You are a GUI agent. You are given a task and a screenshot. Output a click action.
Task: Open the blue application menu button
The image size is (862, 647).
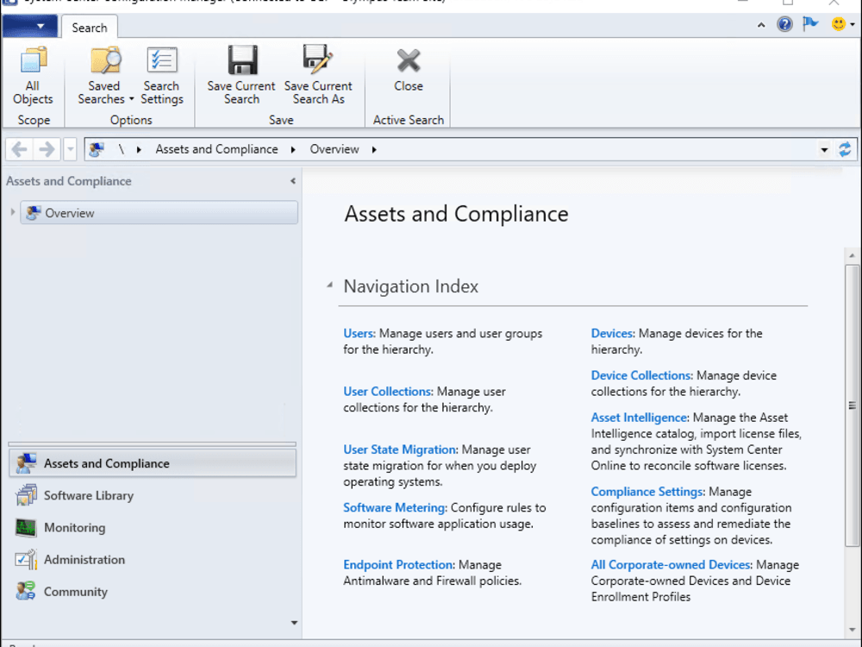click(x=29, y=26)
